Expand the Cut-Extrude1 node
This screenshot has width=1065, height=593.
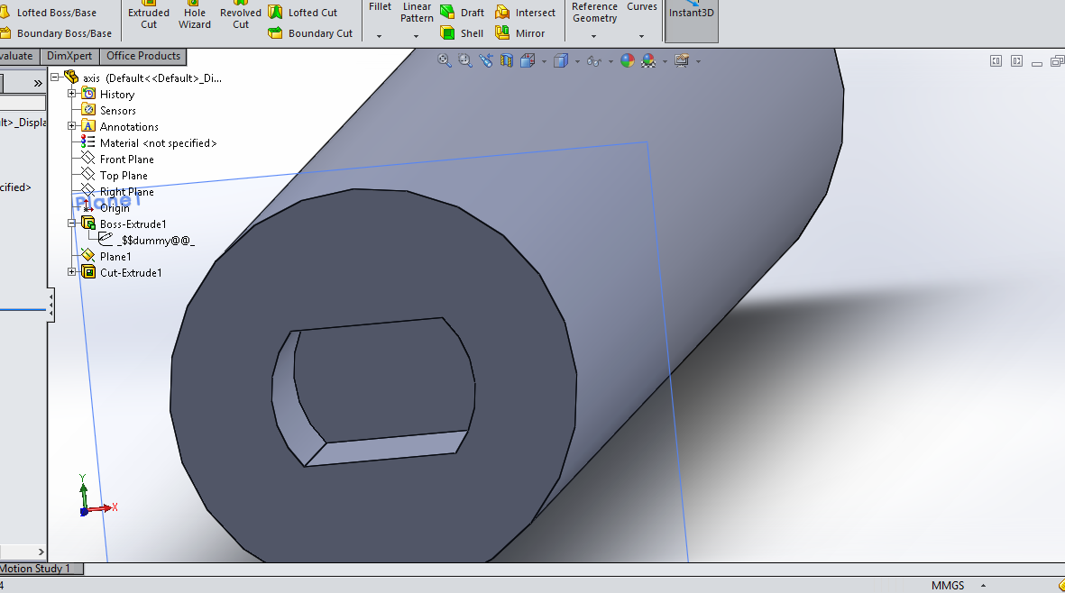(x=71, y=272)
